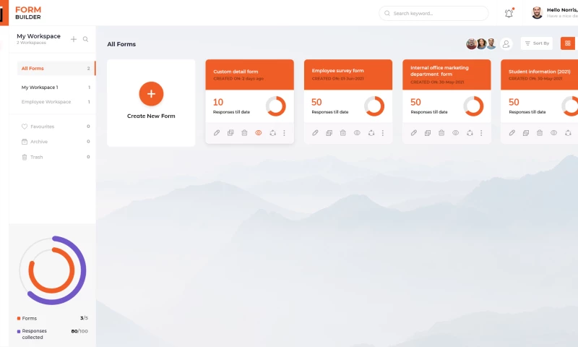This screenshot has width=578, height=347.
Task: Click the All Forms page heading
Action: pos(121,44)
